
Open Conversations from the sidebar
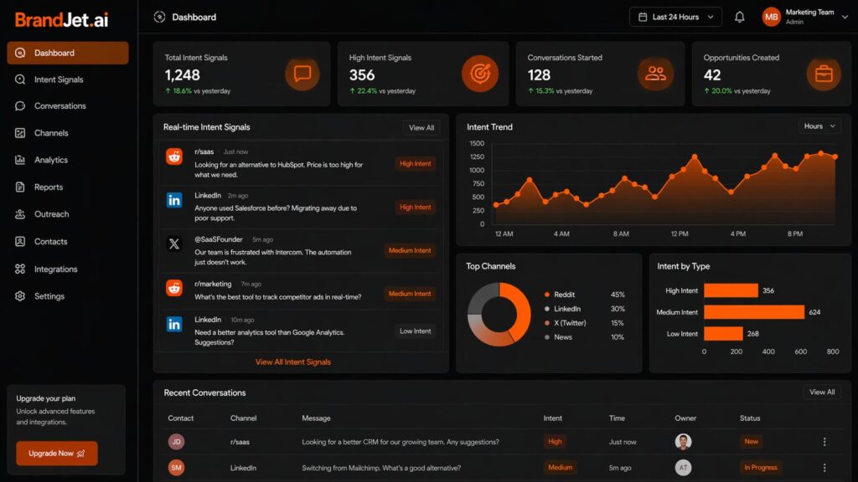coord(60,106)
